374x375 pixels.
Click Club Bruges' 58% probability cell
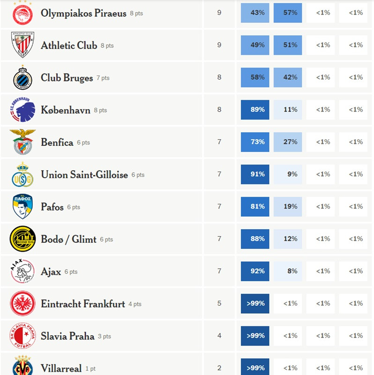pos(255,77)
